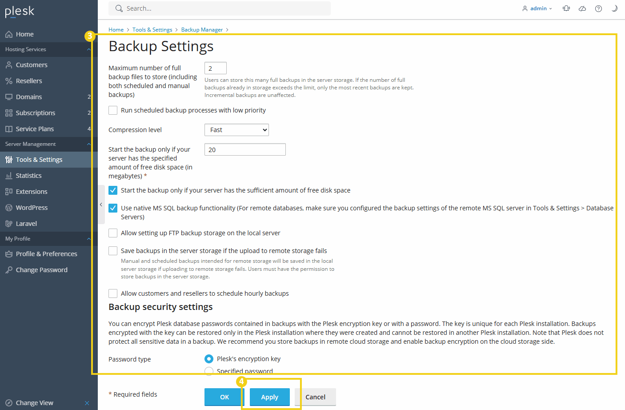Image resolution: width=625 pixels, height=410 pixels.
Task: Click the Tools & Settings sliders icon
Action: click(x=9, y=160)
